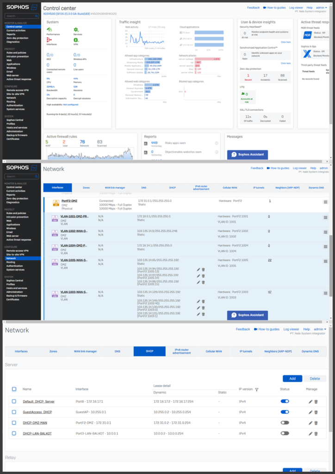Enable the DHCP-DMZ-MAN status switch
Viewport: 335px width, 474px height.
tap(285, 423)
